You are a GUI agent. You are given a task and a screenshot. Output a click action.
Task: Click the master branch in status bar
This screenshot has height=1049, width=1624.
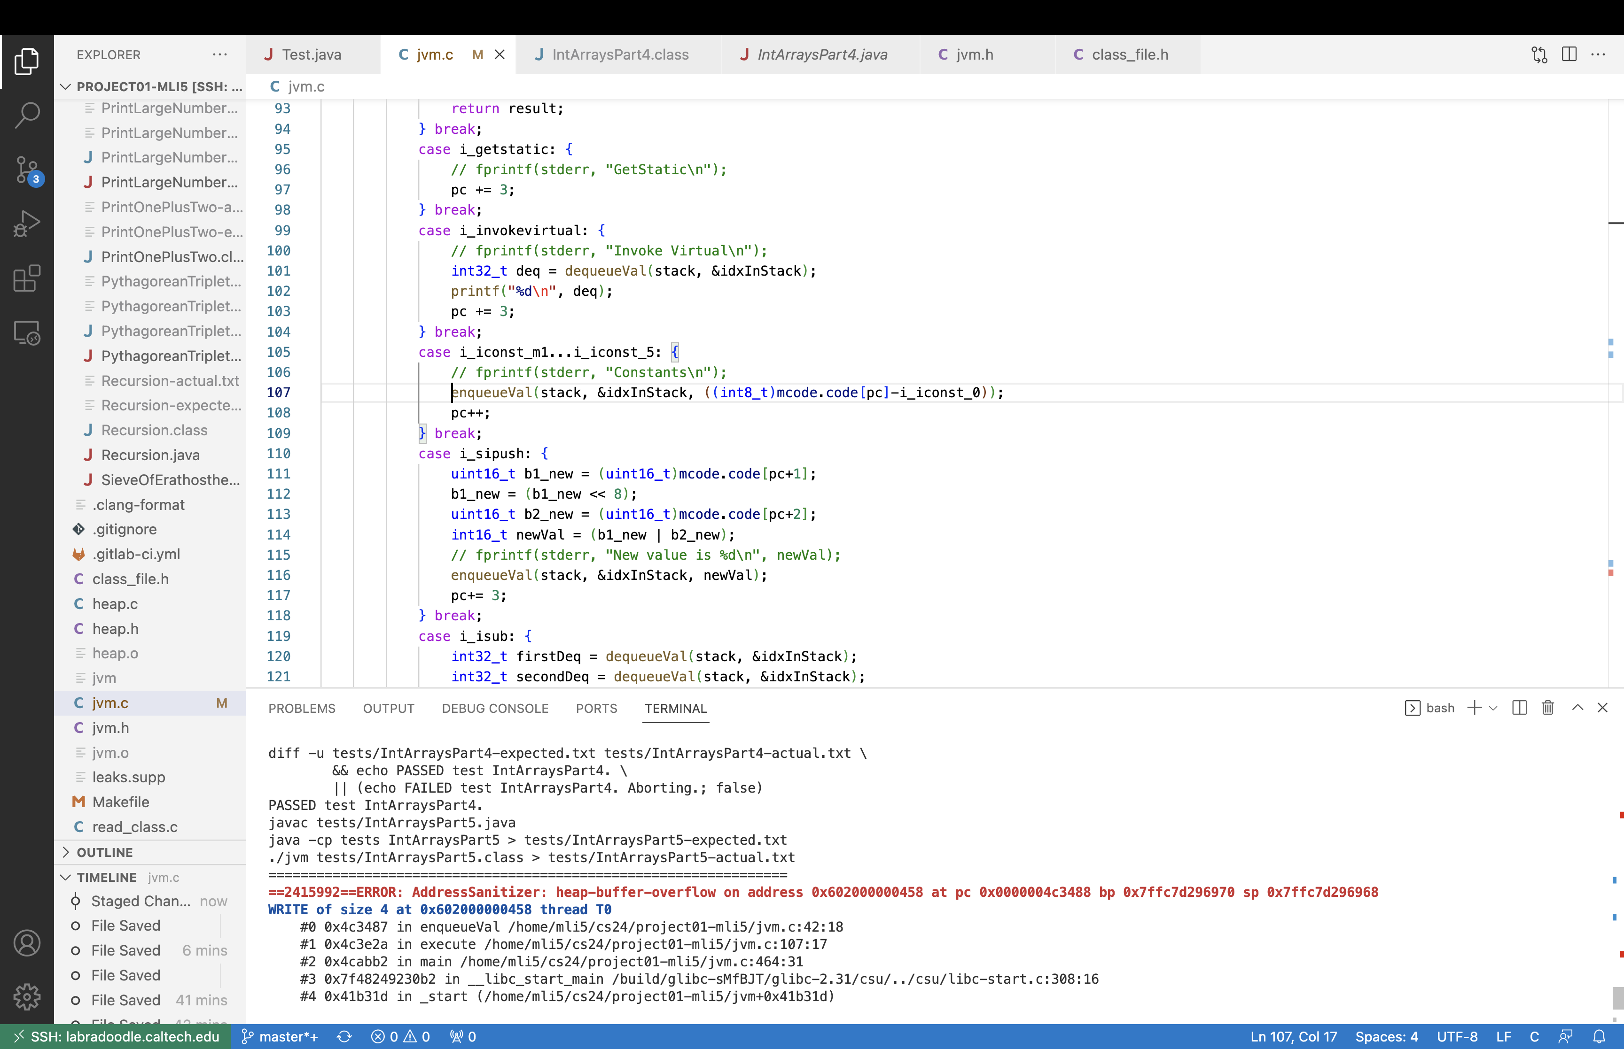tap(280, 1037)
